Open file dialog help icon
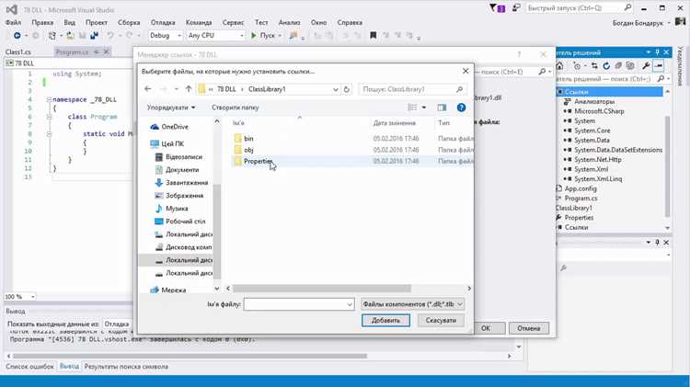The height and width of the screenshot is (387, 690). pyautogui.click(x=461, y=108)
